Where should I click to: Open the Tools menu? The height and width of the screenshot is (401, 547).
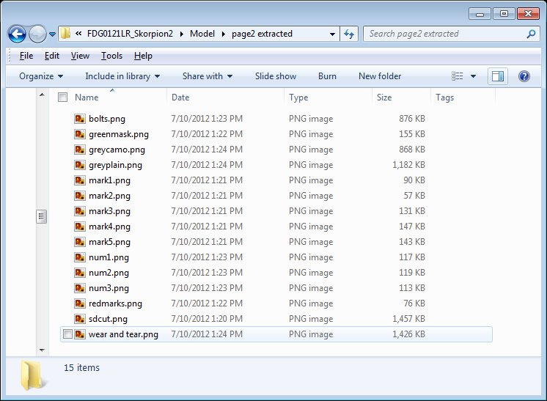(x=111, y=56)
